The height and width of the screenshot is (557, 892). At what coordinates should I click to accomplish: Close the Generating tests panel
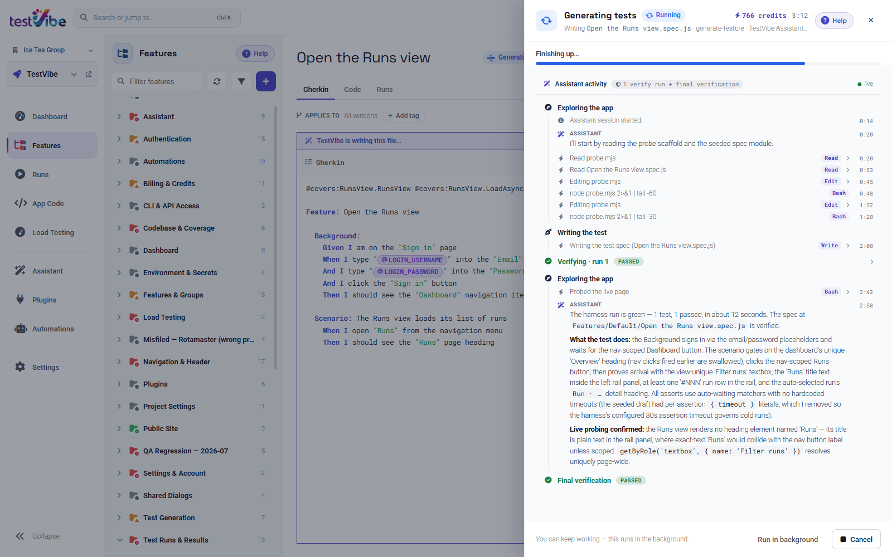pos(871,20)
